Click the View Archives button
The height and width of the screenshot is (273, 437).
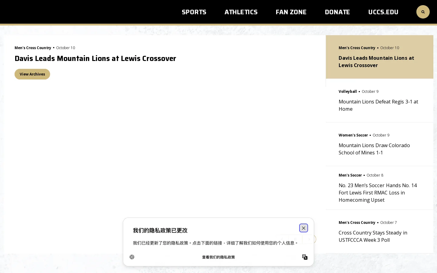coord(32,74)
